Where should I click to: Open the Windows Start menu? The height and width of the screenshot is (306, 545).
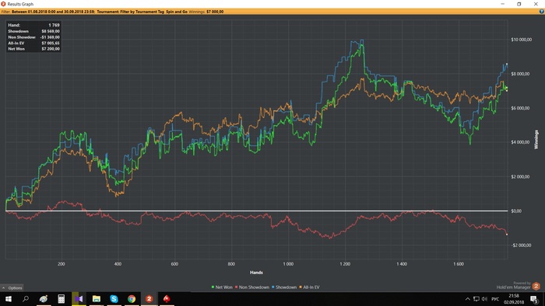click(x=9, y=299)
